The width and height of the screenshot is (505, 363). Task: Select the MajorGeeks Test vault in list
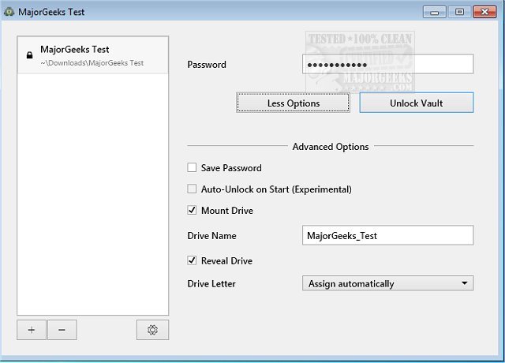(x=93, y=55)
